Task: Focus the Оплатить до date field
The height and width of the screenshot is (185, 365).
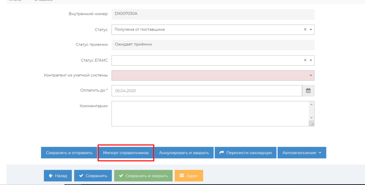Action: point(207,91)
